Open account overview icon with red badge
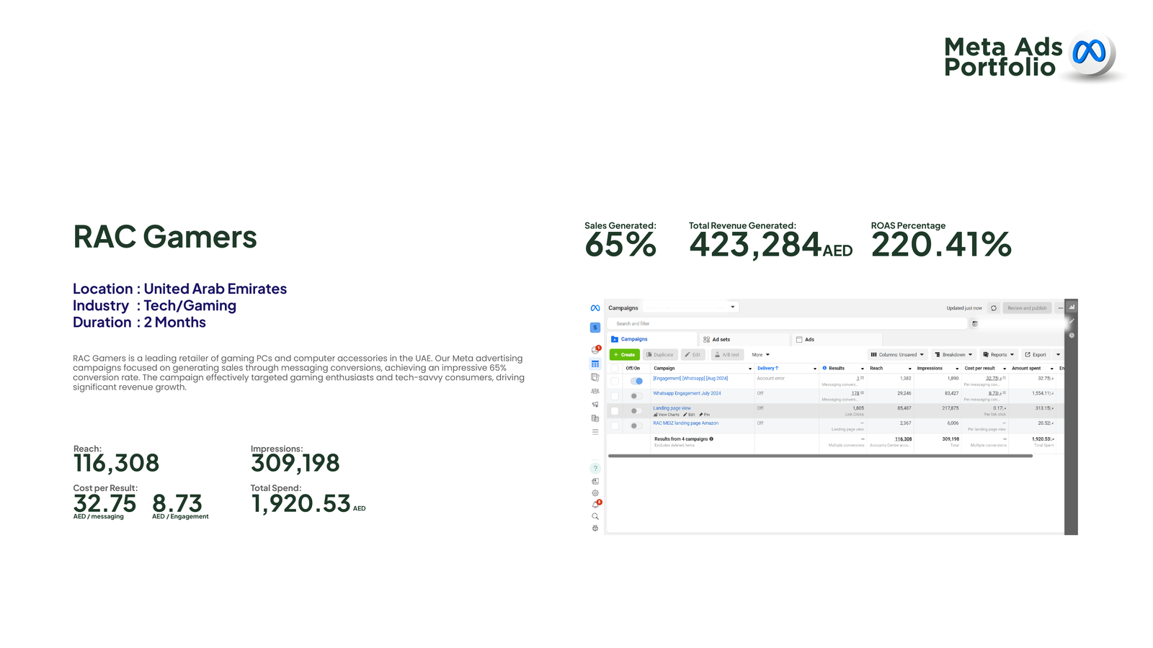This screenshot has height=648, width=1153. pyautogui.click(x=595, y=350)
